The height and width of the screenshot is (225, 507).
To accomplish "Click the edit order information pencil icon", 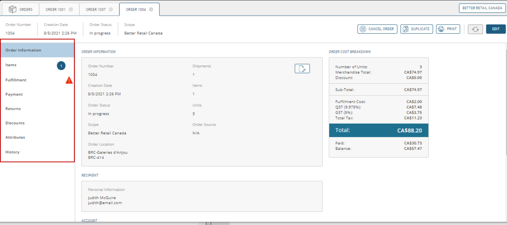I will coord(302,69).
